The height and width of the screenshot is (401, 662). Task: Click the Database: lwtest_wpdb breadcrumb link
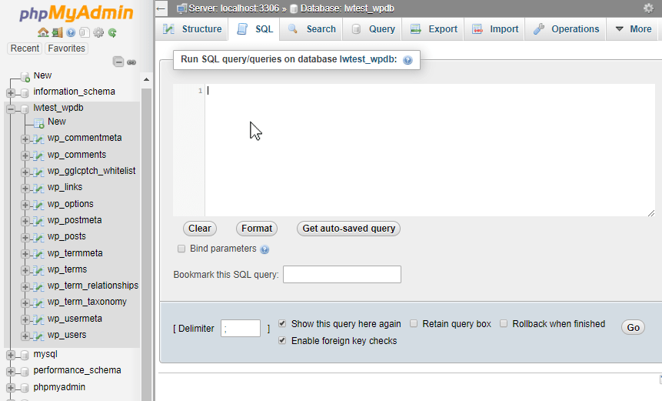347,8
